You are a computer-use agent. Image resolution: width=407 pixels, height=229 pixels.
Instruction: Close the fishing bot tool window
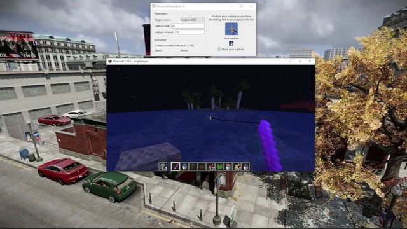point(251,6)
